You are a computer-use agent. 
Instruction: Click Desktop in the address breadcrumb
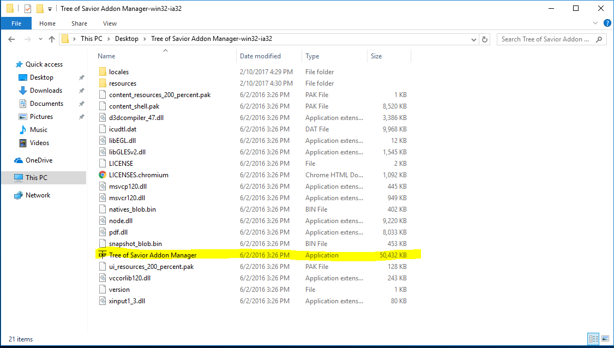click(x=127, y=39)
